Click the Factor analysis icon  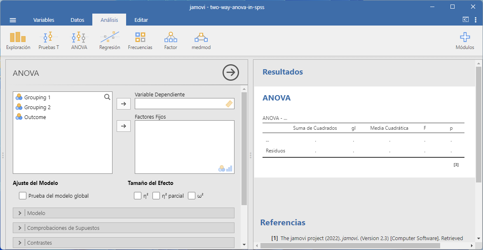coord(171,41)
